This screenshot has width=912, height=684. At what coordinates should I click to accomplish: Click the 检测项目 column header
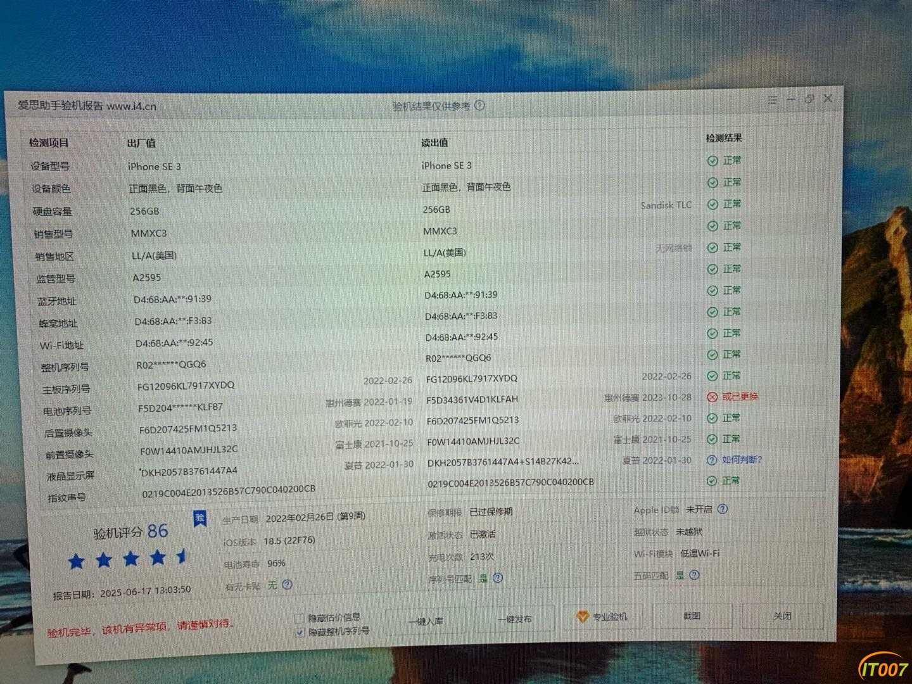tap(49, 143)
